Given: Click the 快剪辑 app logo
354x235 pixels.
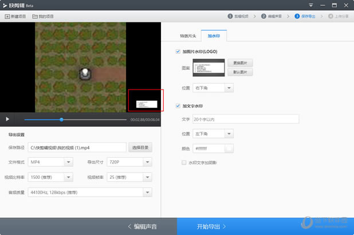Looking at the screenshot, I should coord(5,5).
